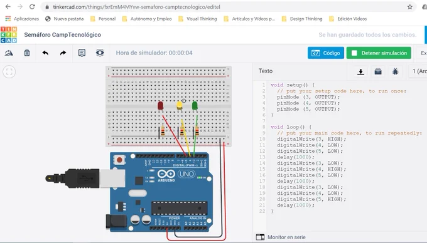This screenshot has height=243, width=427.
Task: Click the green LED on the breadboard
Action: pos(195,106)
